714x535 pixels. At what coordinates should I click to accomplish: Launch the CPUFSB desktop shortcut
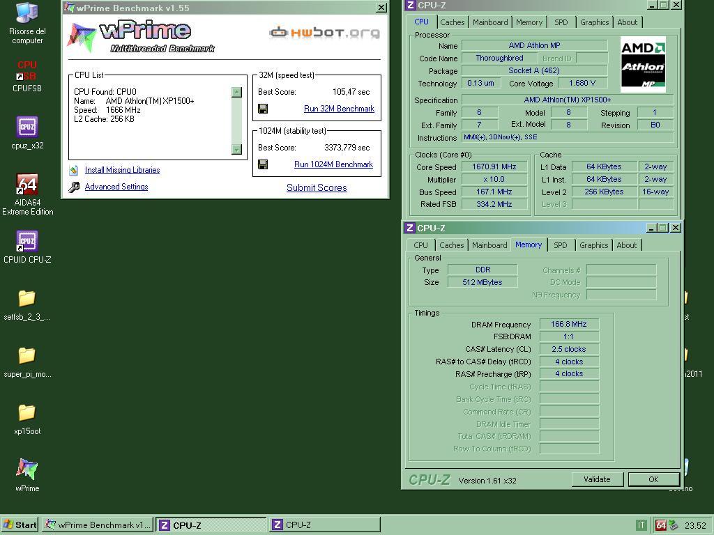click(x=27, y=76)
